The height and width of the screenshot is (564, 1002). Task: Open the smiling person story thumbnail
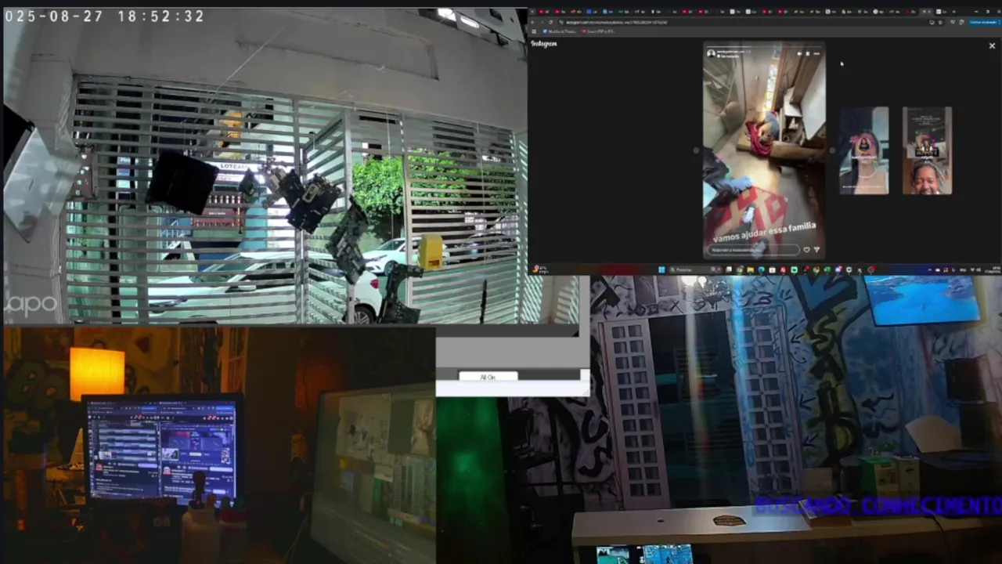pos(927,150)
